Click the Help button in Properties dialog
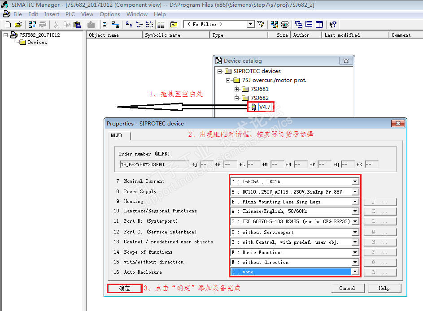The height and width of the screenshot is (311, 423). point(384,288)
